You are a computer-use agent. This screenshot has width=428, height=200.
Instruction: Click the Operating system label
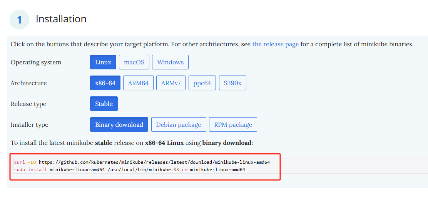[36, 62]
